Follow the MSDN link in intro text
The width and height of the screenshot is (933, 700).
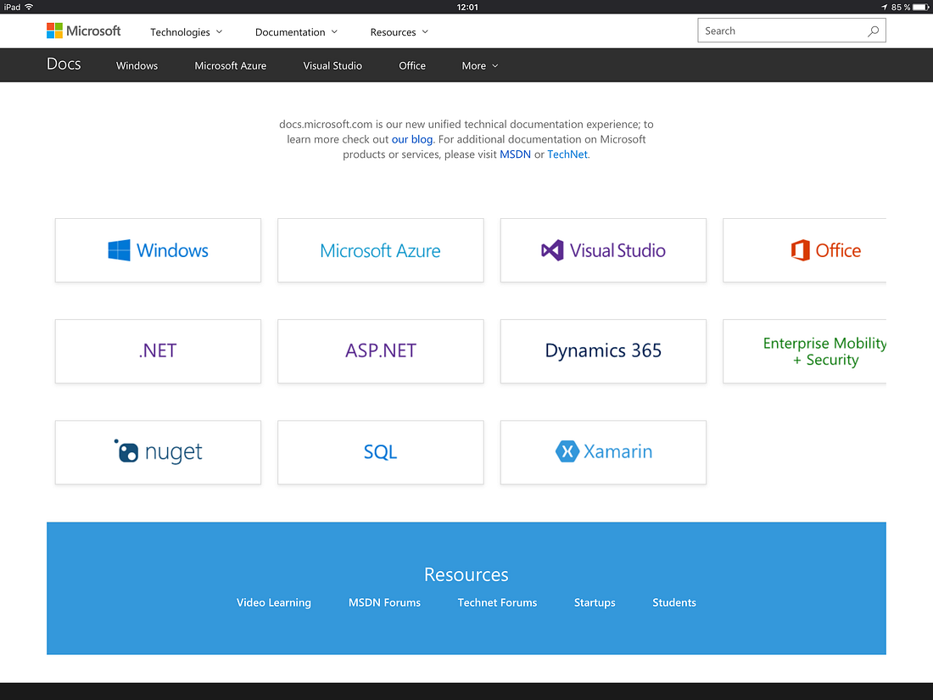point(516,154)
